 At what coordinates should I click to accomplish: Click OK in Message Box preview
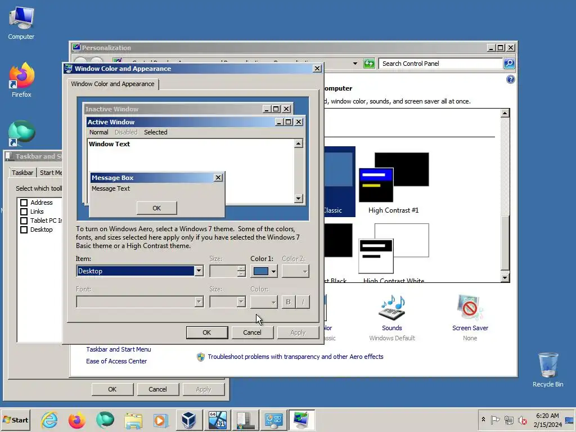tap(157, 208)
